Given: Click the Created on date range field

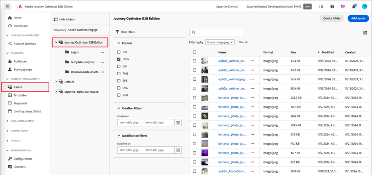Looking at the screenshot, I should pyautogui.click(x=146, y=123).
